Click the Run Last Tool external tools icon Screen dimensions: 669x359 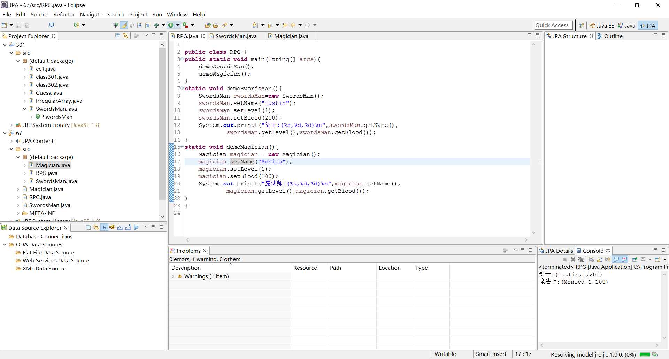[x=185, y=25]
